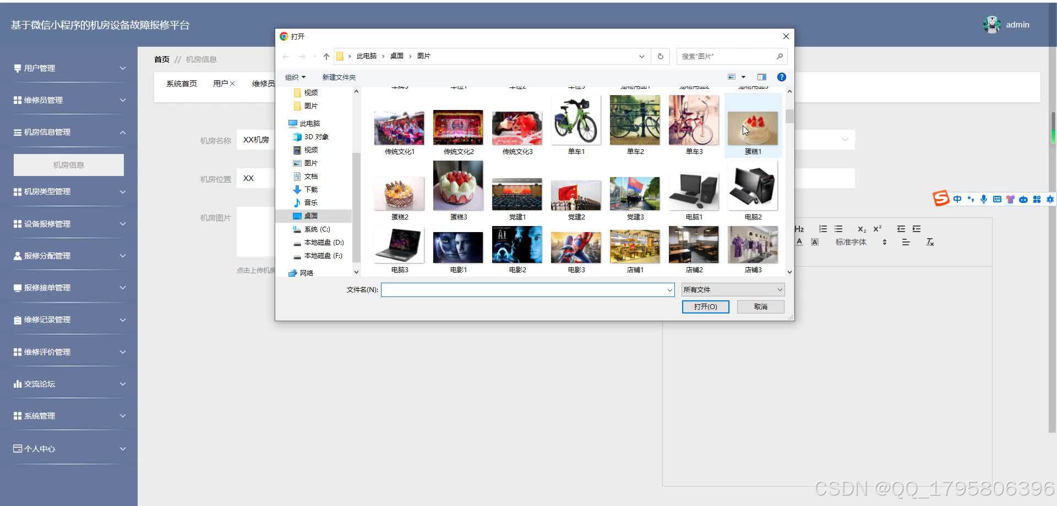Toggle the preview pane icon
Screen dimensions: 1057x506
762,77
